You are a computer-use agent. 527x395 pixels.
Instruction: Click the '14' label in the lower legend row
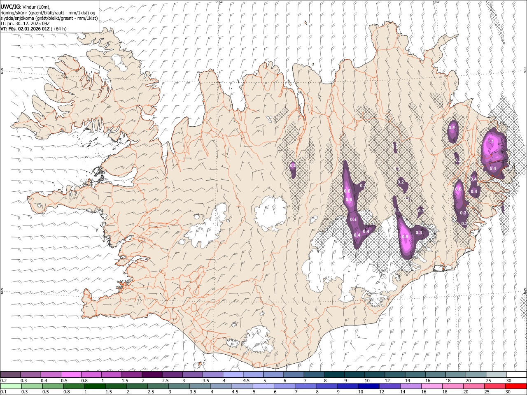[x=403, y=392]
